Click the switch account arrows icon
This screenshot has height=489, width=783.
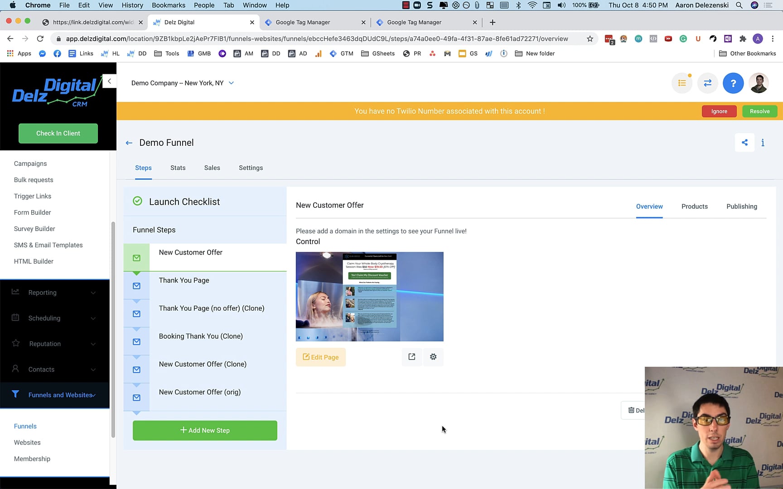tap(707, 83)
